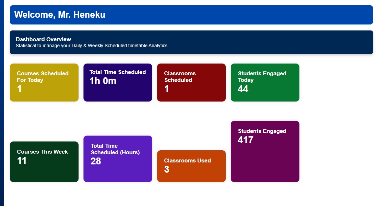Click the Classrooms Used orange card

[x=191, y=166]
